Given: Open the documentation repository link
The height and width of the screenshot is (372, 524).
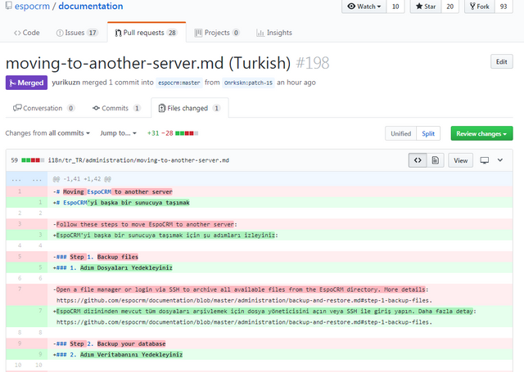Looking at the screenshot, I should pos(91,6).
